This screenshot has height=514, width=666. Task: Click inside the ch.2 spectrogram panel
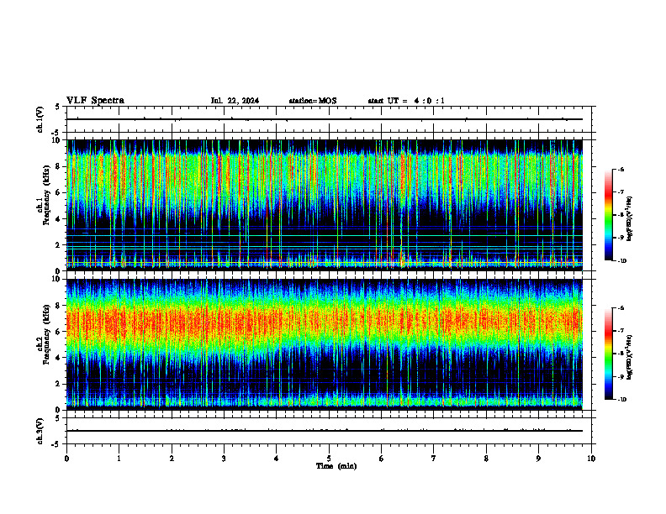click(x=325, y=344)
